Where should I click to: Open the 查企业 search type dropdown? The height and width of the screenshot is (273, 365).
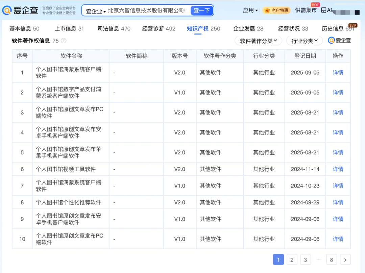coord(96,11)
